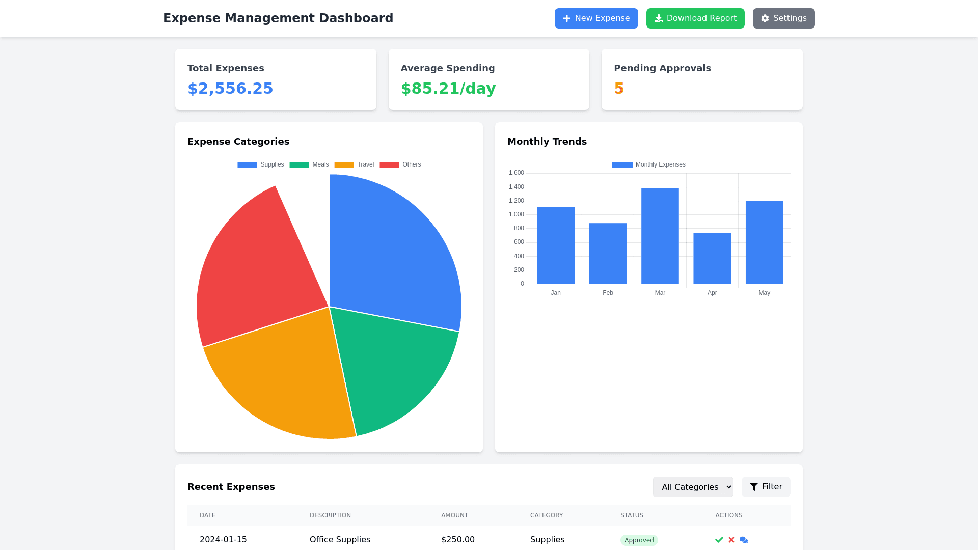This screenshot has width=978, height=550.
Task: Click the plus icon in New Expense
Action: pyautogui.click(x=566, y=18)
